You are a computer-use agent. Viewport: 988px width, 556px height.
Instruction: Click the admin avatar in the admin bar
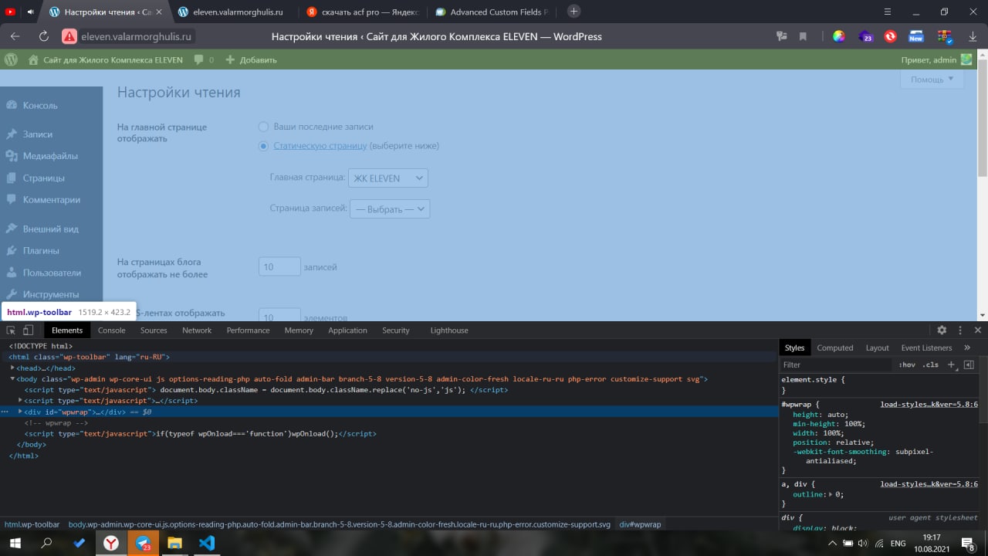point(966,59)
